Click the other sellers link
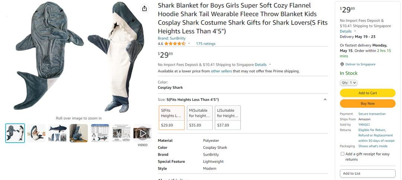The image size is (402, 180). coord(221,71)
